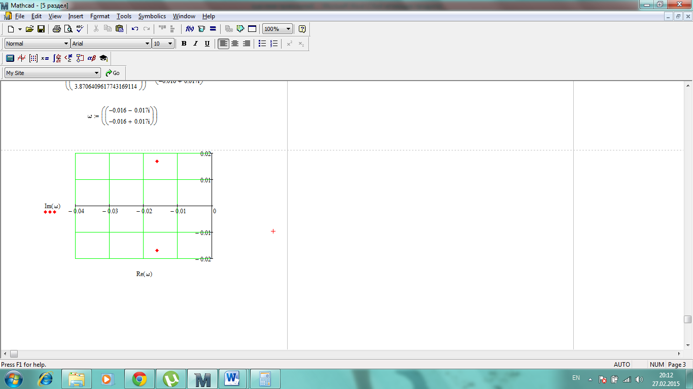Open the Calculus toolbar palette
Image resolution: width=693 pixels, height=389 pixels.
(57, 58)
